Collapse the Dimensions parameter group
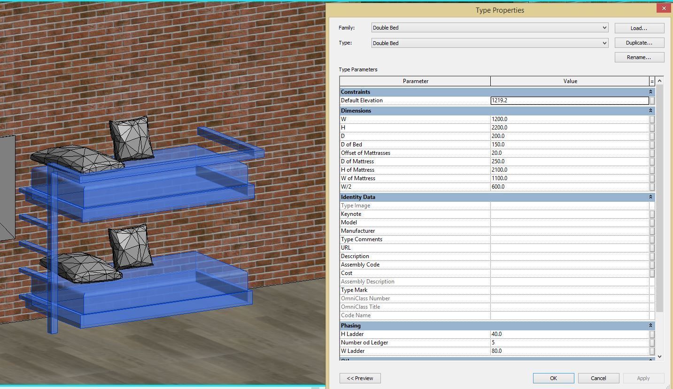Screen dimensions: 673x389 pyautogui.click(x=650, y=110)
